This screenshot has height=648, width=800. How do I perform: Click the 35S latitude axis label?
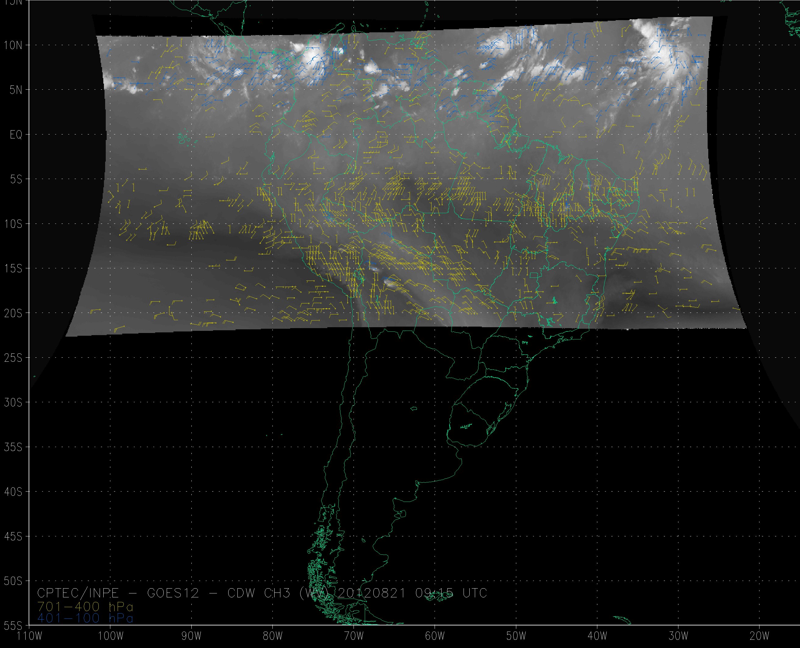click(13, 447)
